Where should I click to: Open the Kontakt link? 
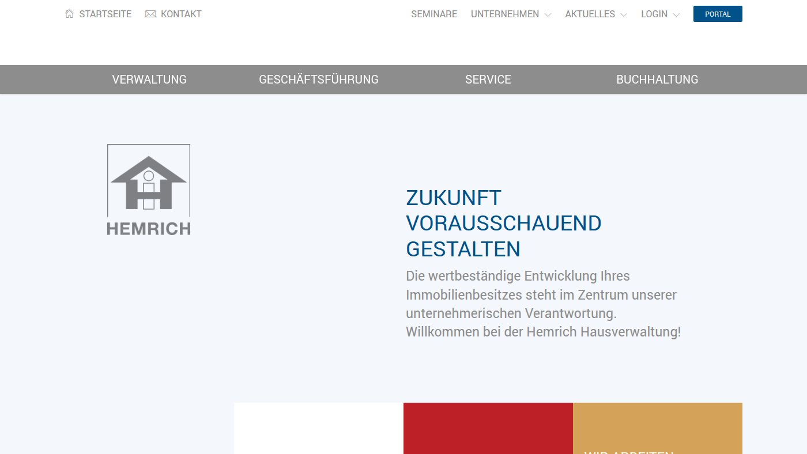(x=181, y=14)
